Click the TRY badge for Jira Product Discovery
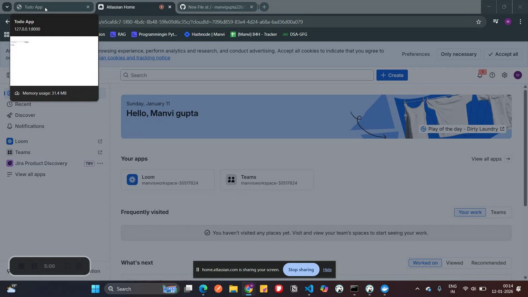 [89, 164]
